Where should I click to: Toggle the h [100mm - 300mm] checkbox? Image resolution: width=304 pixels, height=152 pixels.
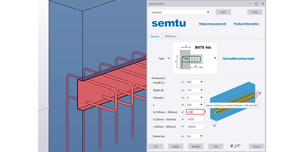[183, 112]
